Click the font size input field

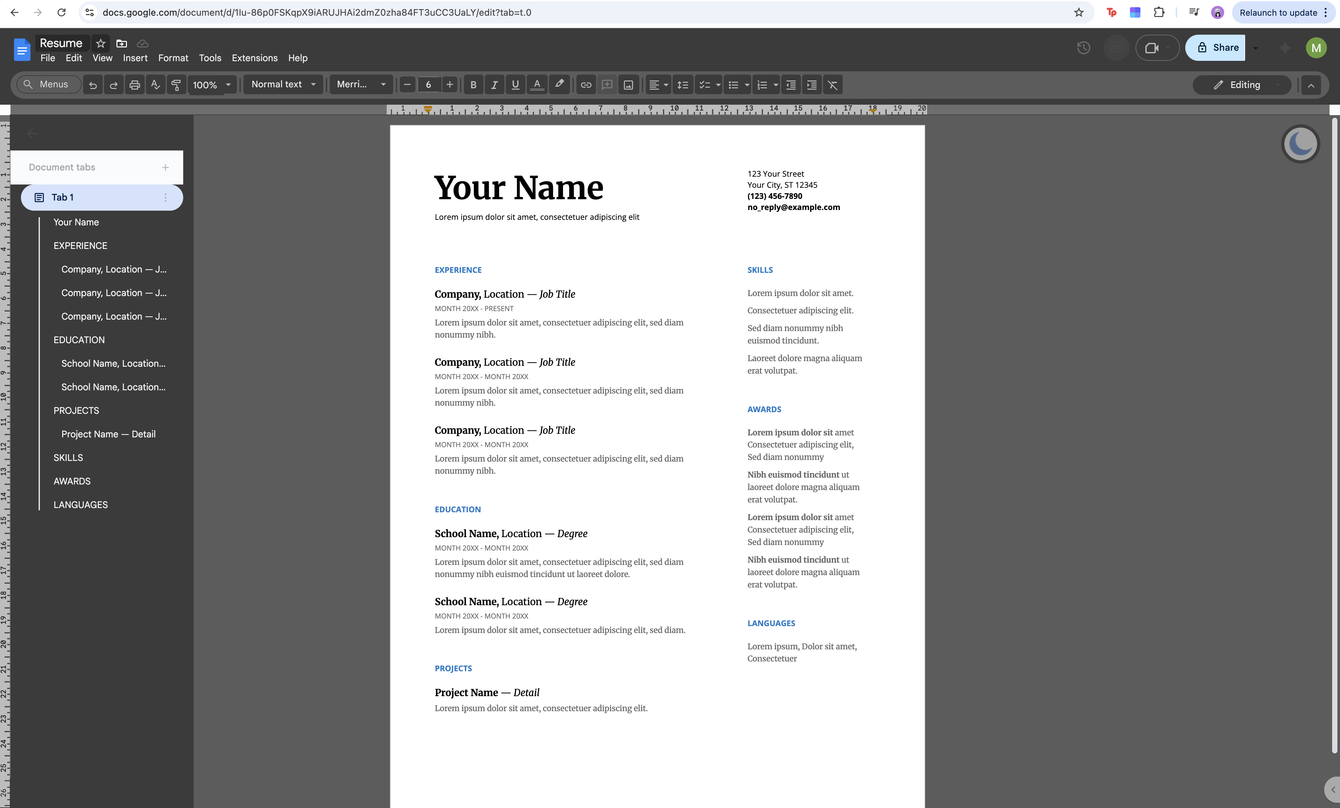[429, 85]
